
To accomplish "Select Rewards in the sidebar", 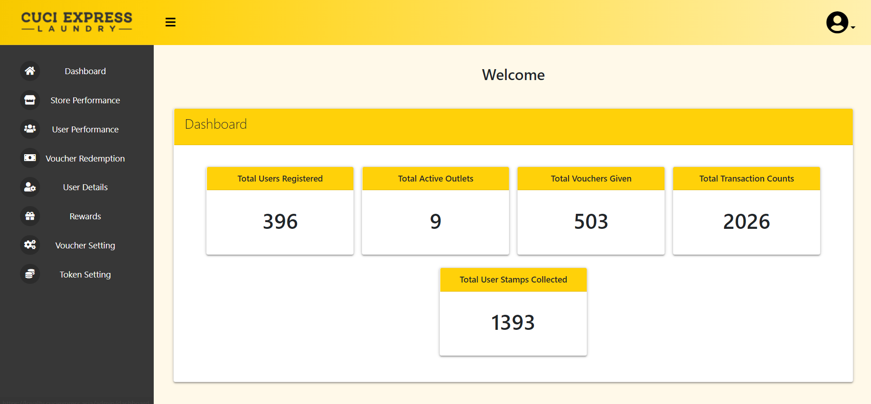I will (85, 217).
